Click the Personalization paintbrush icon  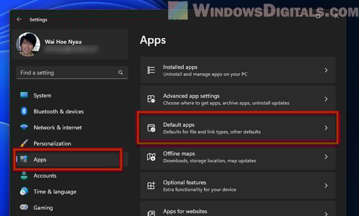24,143
